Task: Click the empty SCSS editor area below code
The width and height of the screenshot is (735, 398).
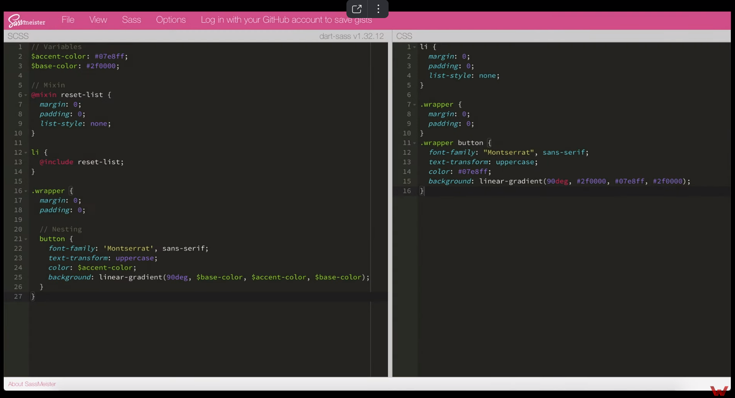Action: [199, 338]
